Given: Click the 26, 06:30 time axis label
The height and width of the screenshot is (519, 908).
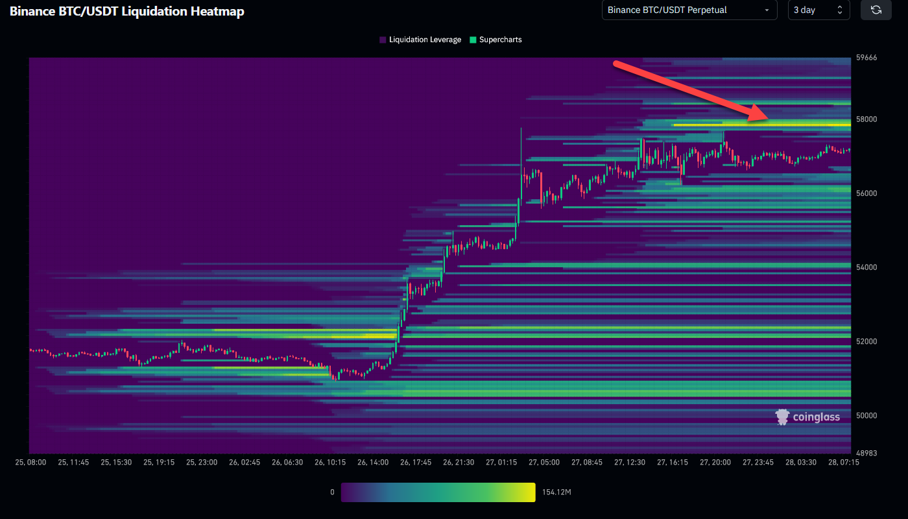Looking at the screenshot, I should (287, 463).
